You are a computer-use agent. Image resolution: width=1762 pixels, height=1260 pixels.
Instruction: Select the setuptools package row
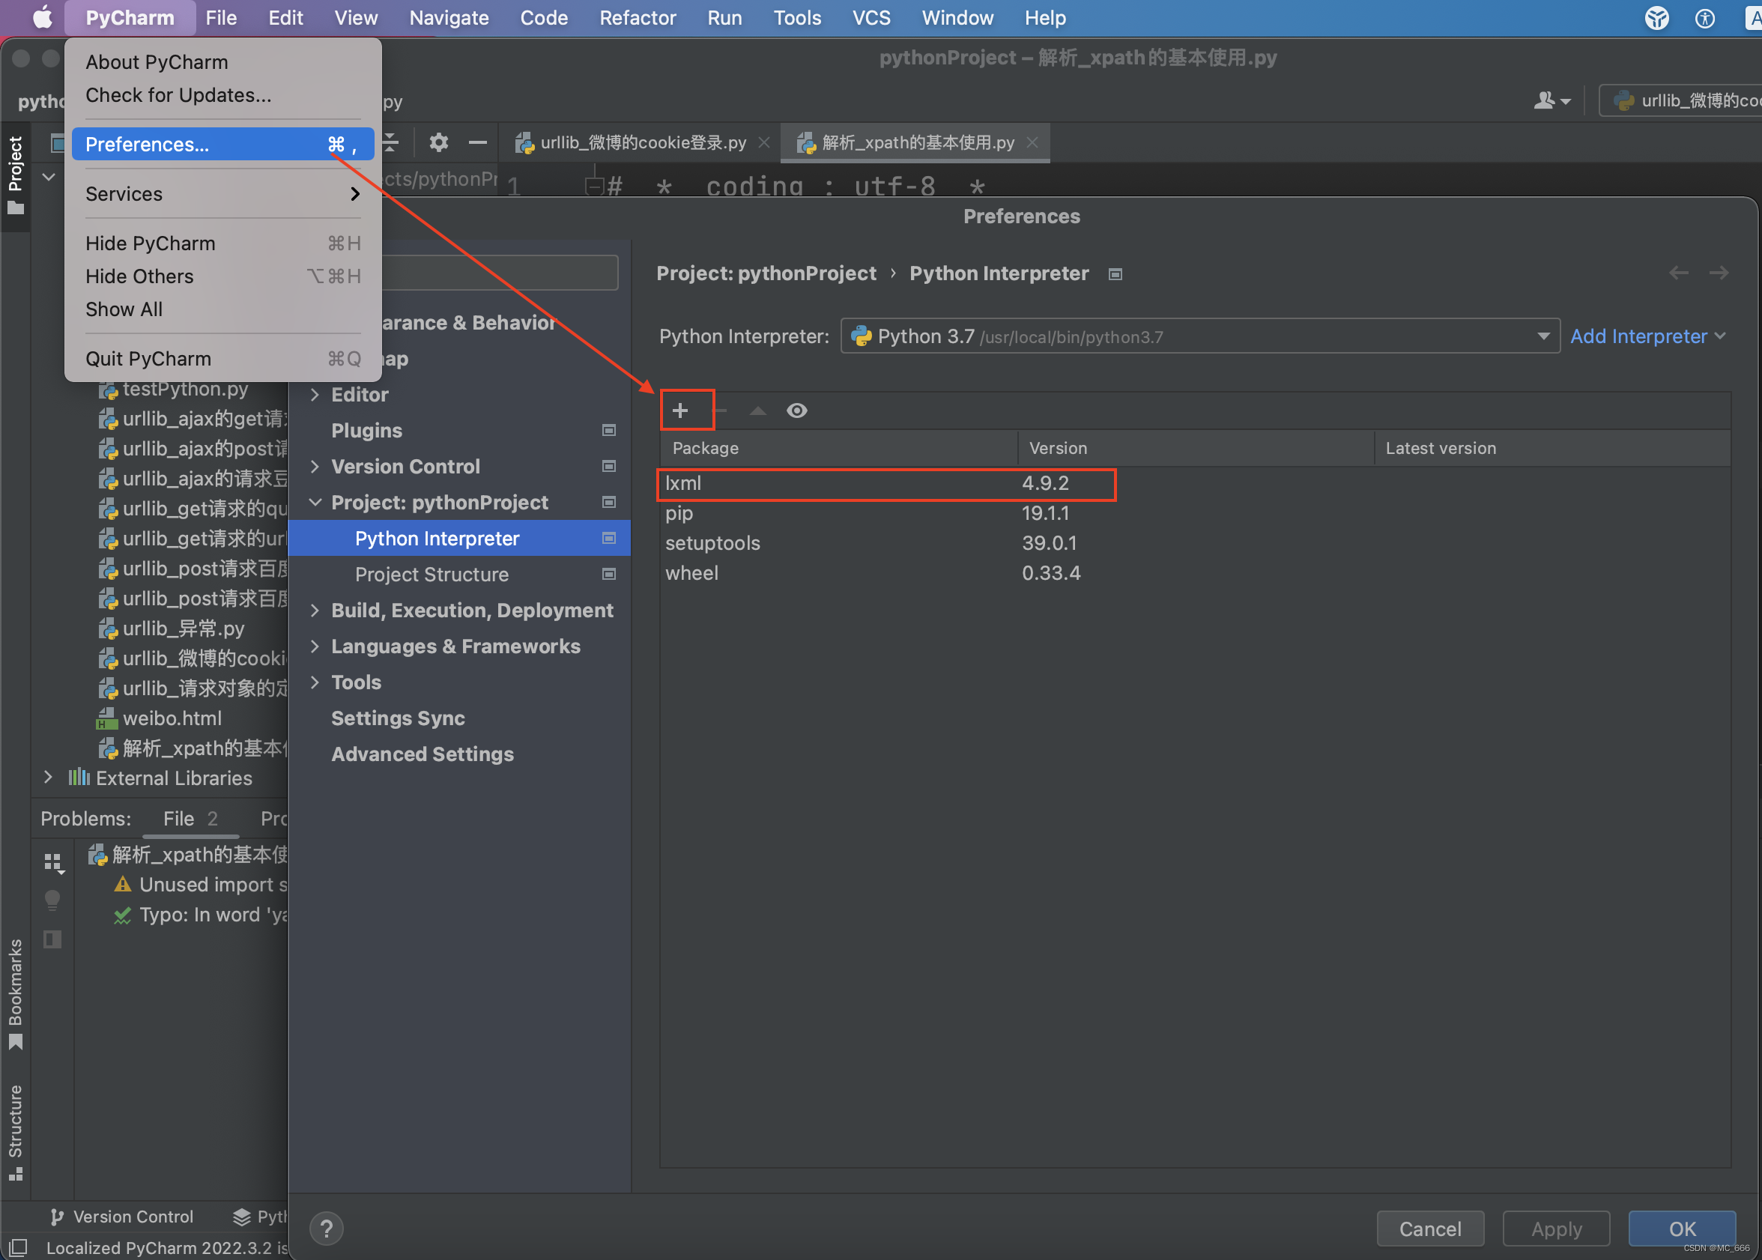tap(1195, 543)
